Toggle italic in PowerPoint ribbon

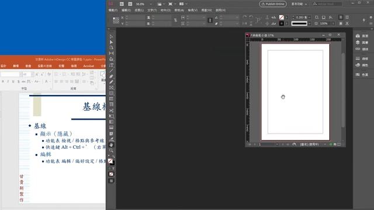point(8,82)
